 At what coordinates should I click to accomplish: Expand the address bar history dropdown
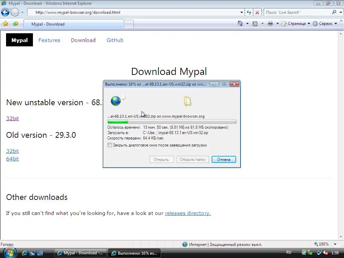(x=242, y=12)
